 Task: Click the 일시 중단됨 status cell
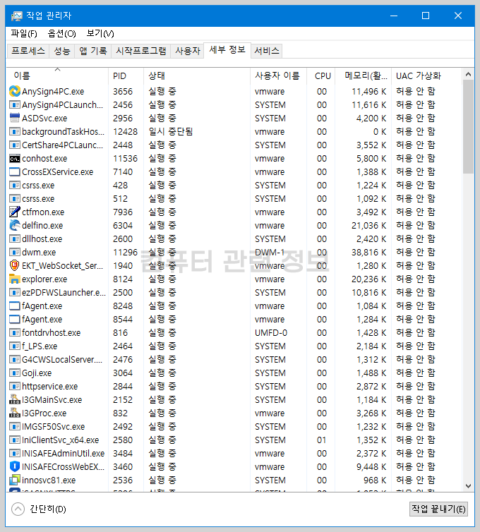pyautogui.click(x=171, y=132)
